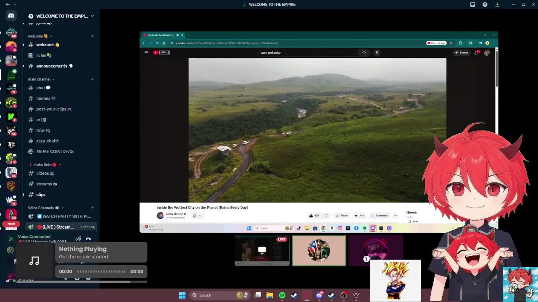Click the YouTube search magnifier button
This screenshot has height=302, width=538.
click(364, 52)
